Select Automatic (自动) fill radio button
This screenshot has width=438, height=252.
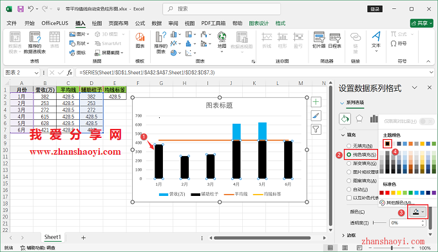348,189
